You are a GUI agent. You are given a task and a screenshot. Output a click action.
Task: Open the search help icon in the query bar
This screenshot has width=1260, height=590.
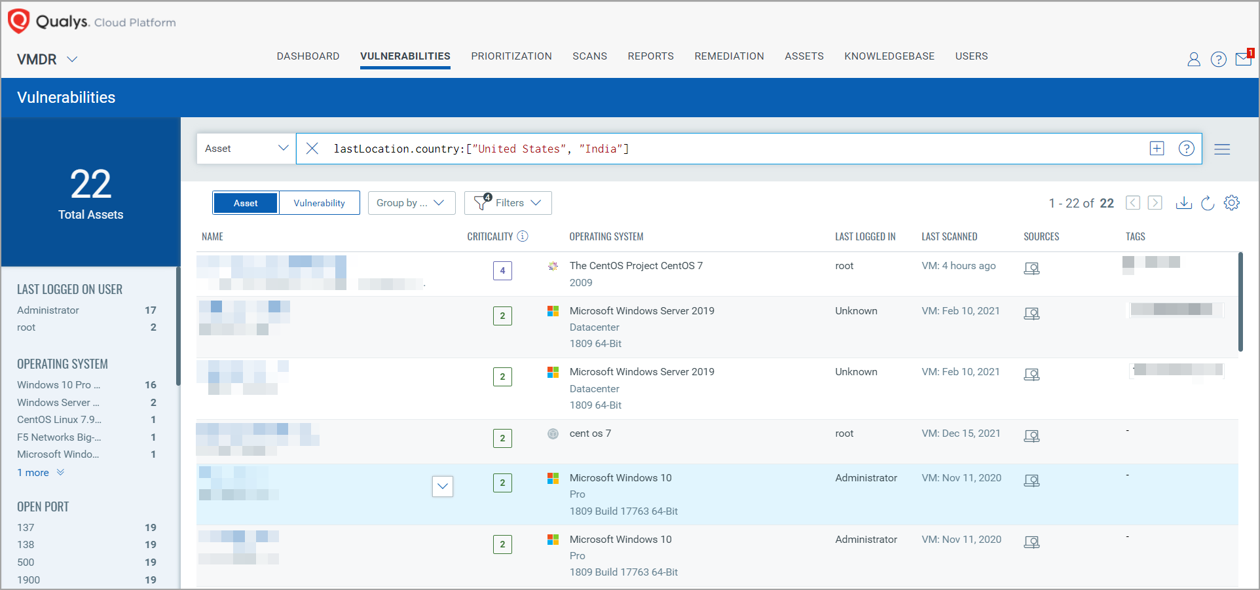click(1187, 149)
